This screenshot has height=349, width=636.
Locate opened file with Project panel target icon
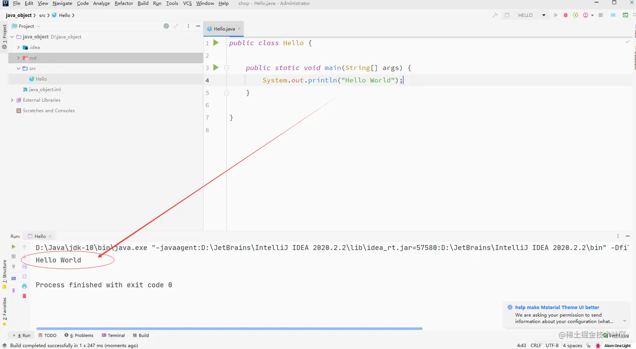pyautogui.click(x=166, y=26)
